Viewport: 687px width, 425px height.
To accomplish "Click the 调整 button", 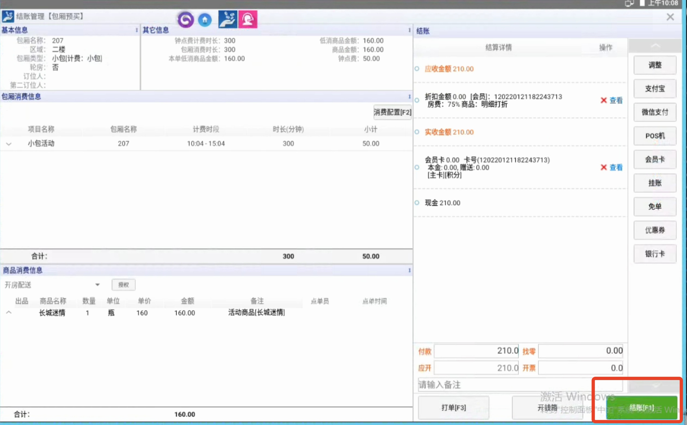I will coord(655,65).
